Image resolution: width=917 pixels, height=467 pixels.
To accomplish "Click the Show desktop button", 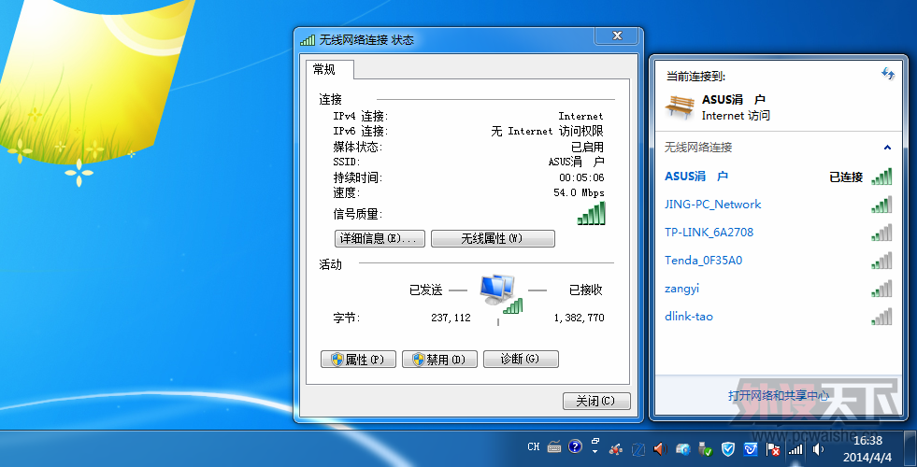I will pos(910,448).
